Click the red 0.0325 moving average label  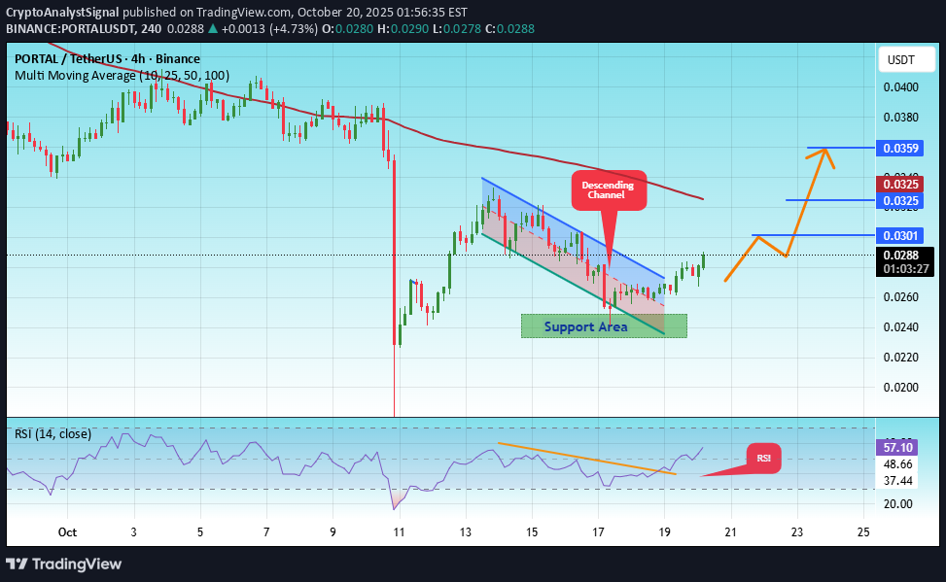tap(900, 184)
